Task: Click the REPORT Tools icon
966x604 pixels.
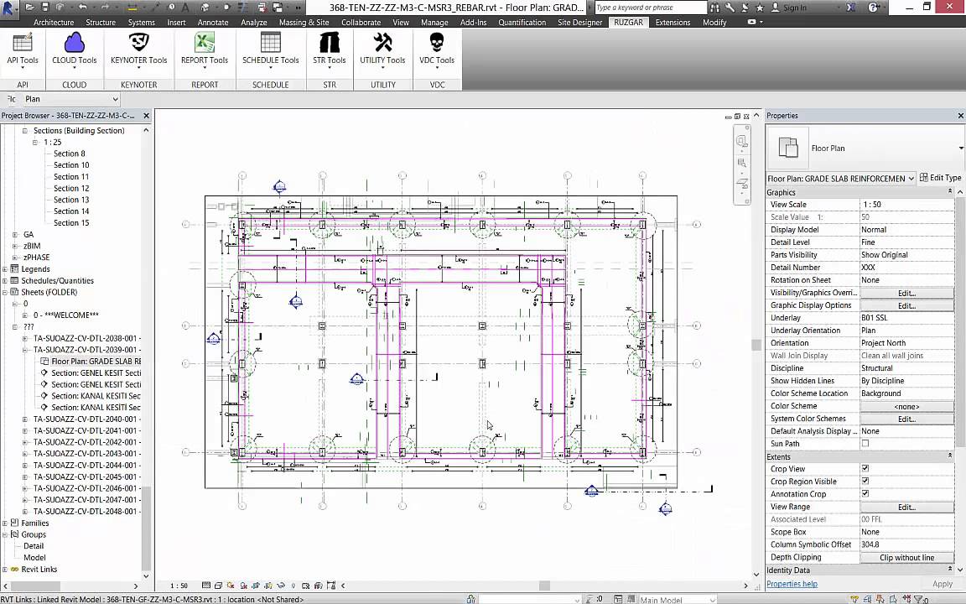Action: (205, 52)
